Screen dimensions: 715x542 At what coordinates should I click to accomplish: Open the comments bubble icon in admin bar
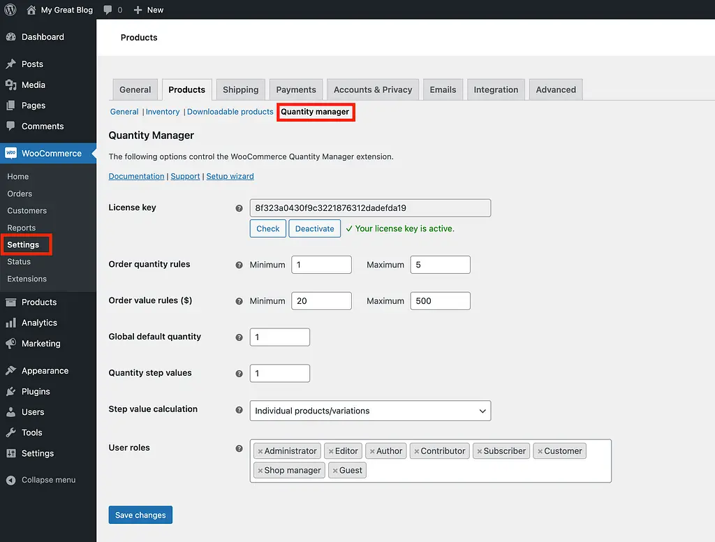pyautogui.click(x=108, y=10)
